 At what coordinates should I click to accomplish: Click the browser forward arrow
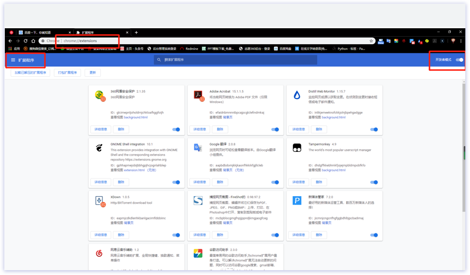tap(18, 41)
